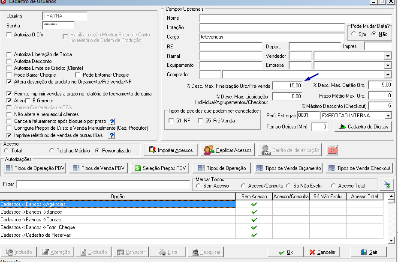Check É Gerente
The image size is (398, 262).
coord(28,101)
